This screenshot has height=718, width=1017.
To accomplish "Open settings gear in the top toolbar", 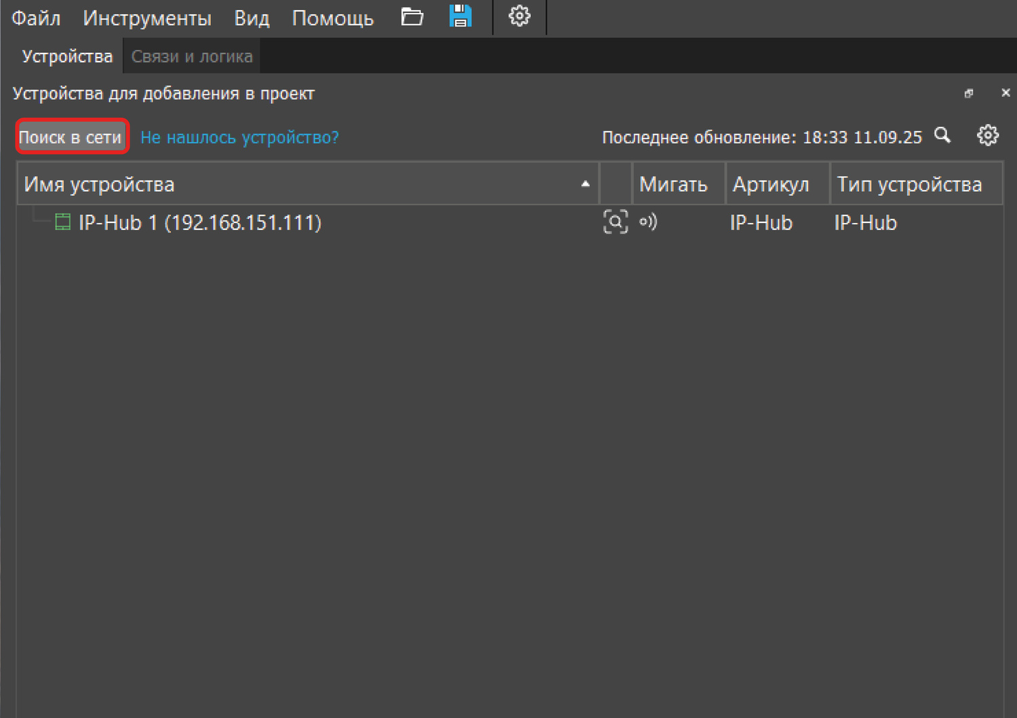I will click(x=519, y=16).
